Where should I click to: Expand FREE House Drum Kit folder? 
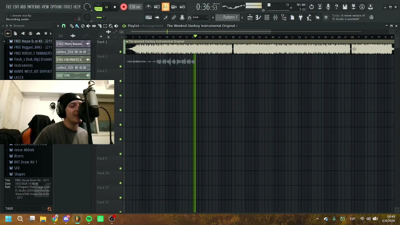tap(4, 41)
